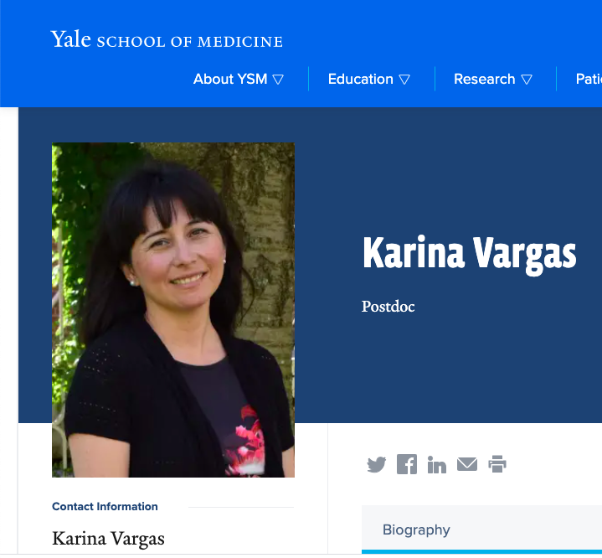Click the Karina Vargas heading title
This screenshot has width=602, height=558.
469,254
